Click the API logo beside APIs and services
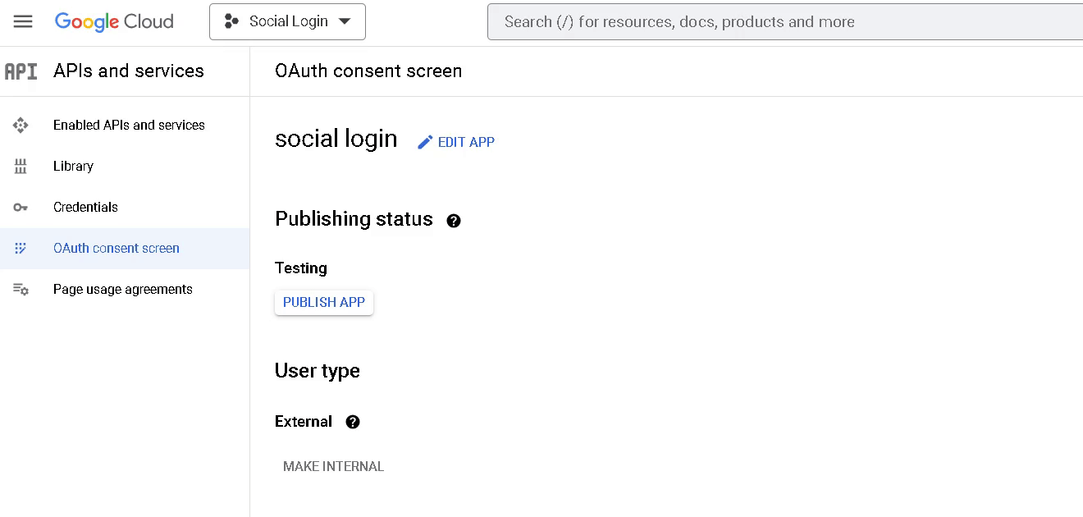1083x517 pixels. (21, 71)
